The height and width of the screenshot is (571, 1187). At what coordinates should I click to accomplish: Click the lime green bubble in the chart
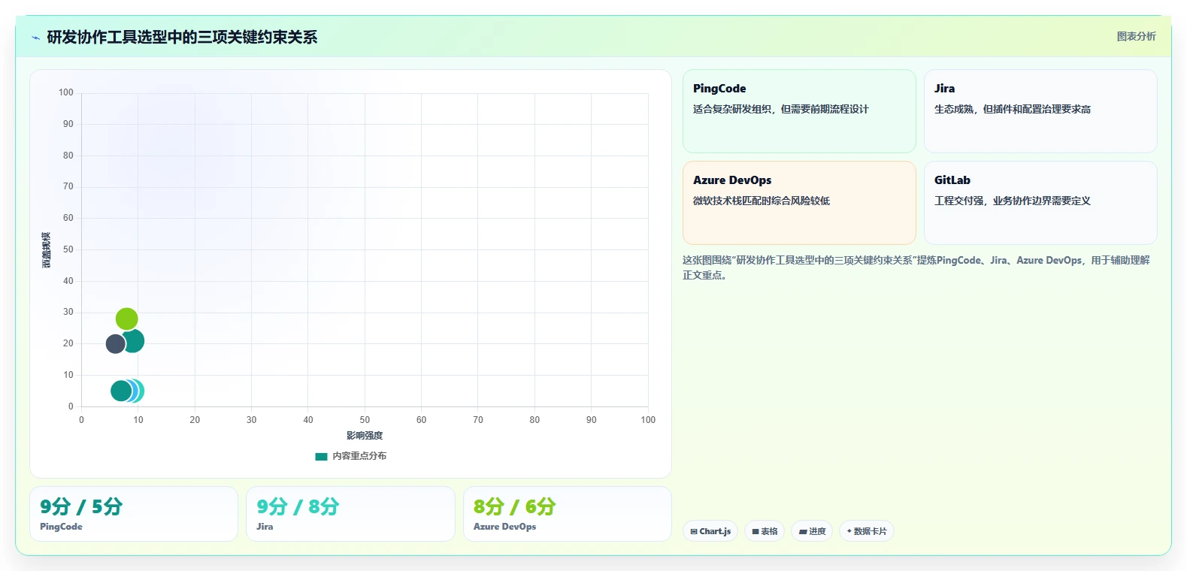tap(126, 319)
